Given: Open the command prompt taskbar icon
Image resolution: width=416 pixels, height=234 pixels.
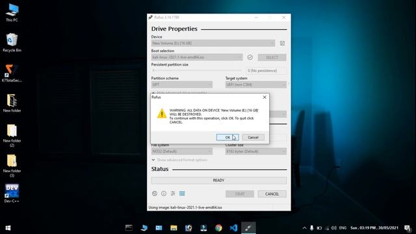Looking at the screenshot, I should (129, 228).
